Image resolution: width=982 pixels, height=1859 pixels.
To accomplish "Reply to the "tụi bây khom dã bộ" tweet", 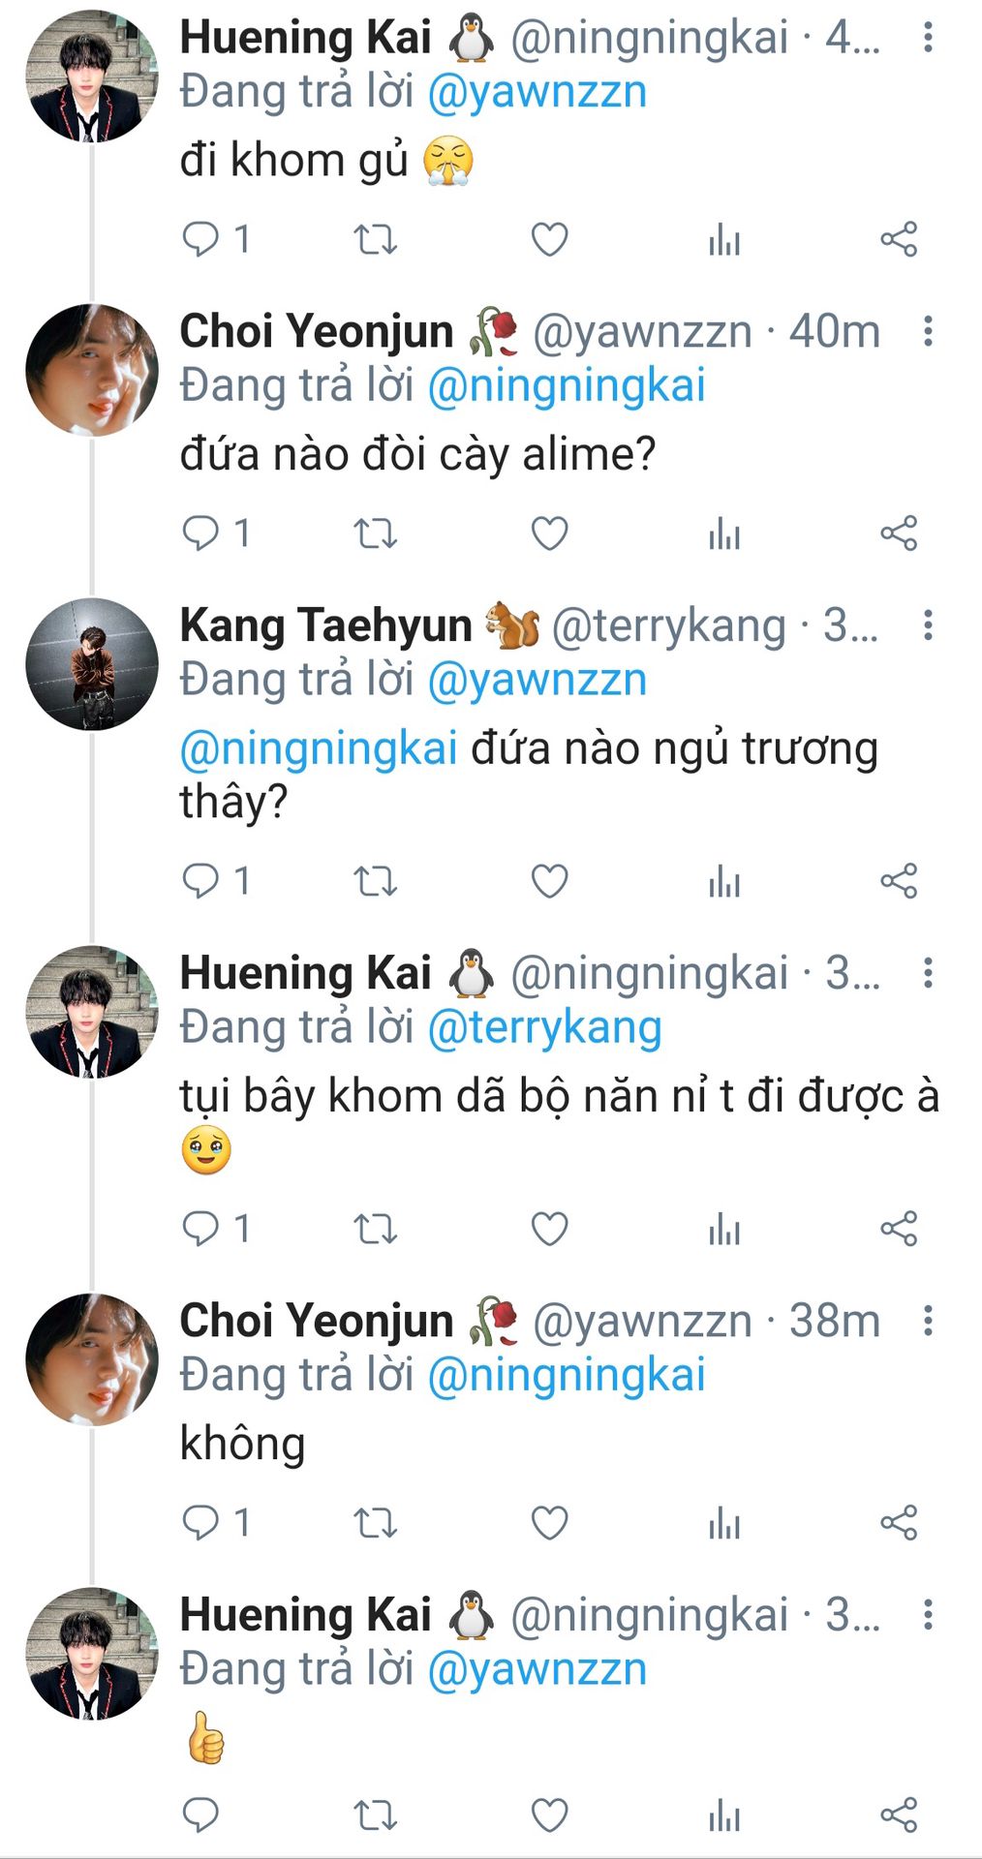I will click(200, 1229).
